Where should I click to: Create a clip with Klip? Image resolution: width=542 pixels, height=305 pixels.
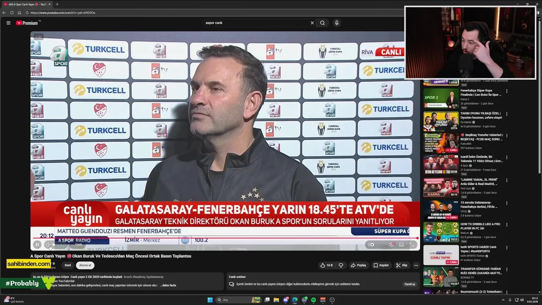[402, 265]
